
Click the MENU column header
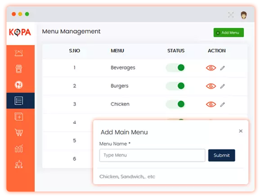[117, 51]
